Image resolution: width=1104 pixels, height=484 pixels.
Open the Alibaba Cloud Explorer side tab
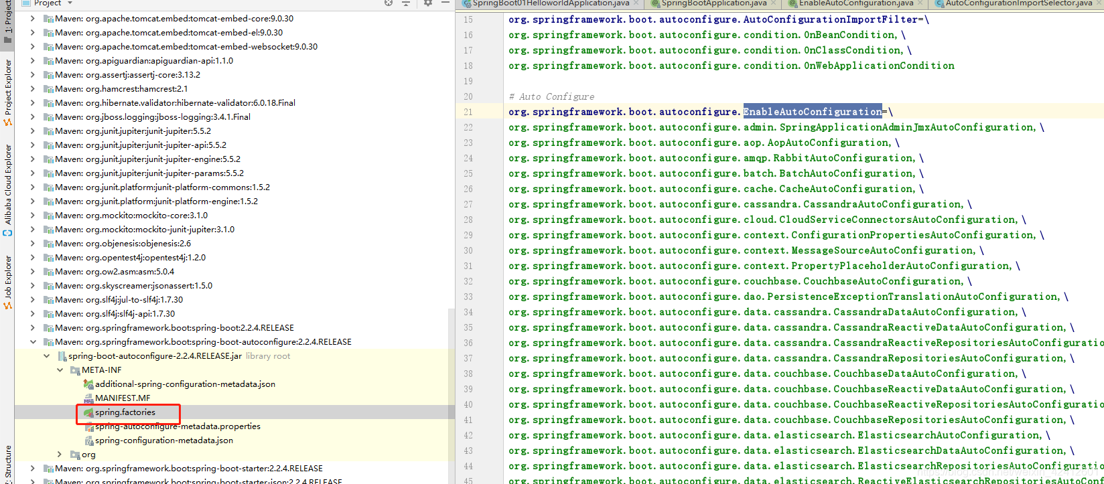[7, 191]
